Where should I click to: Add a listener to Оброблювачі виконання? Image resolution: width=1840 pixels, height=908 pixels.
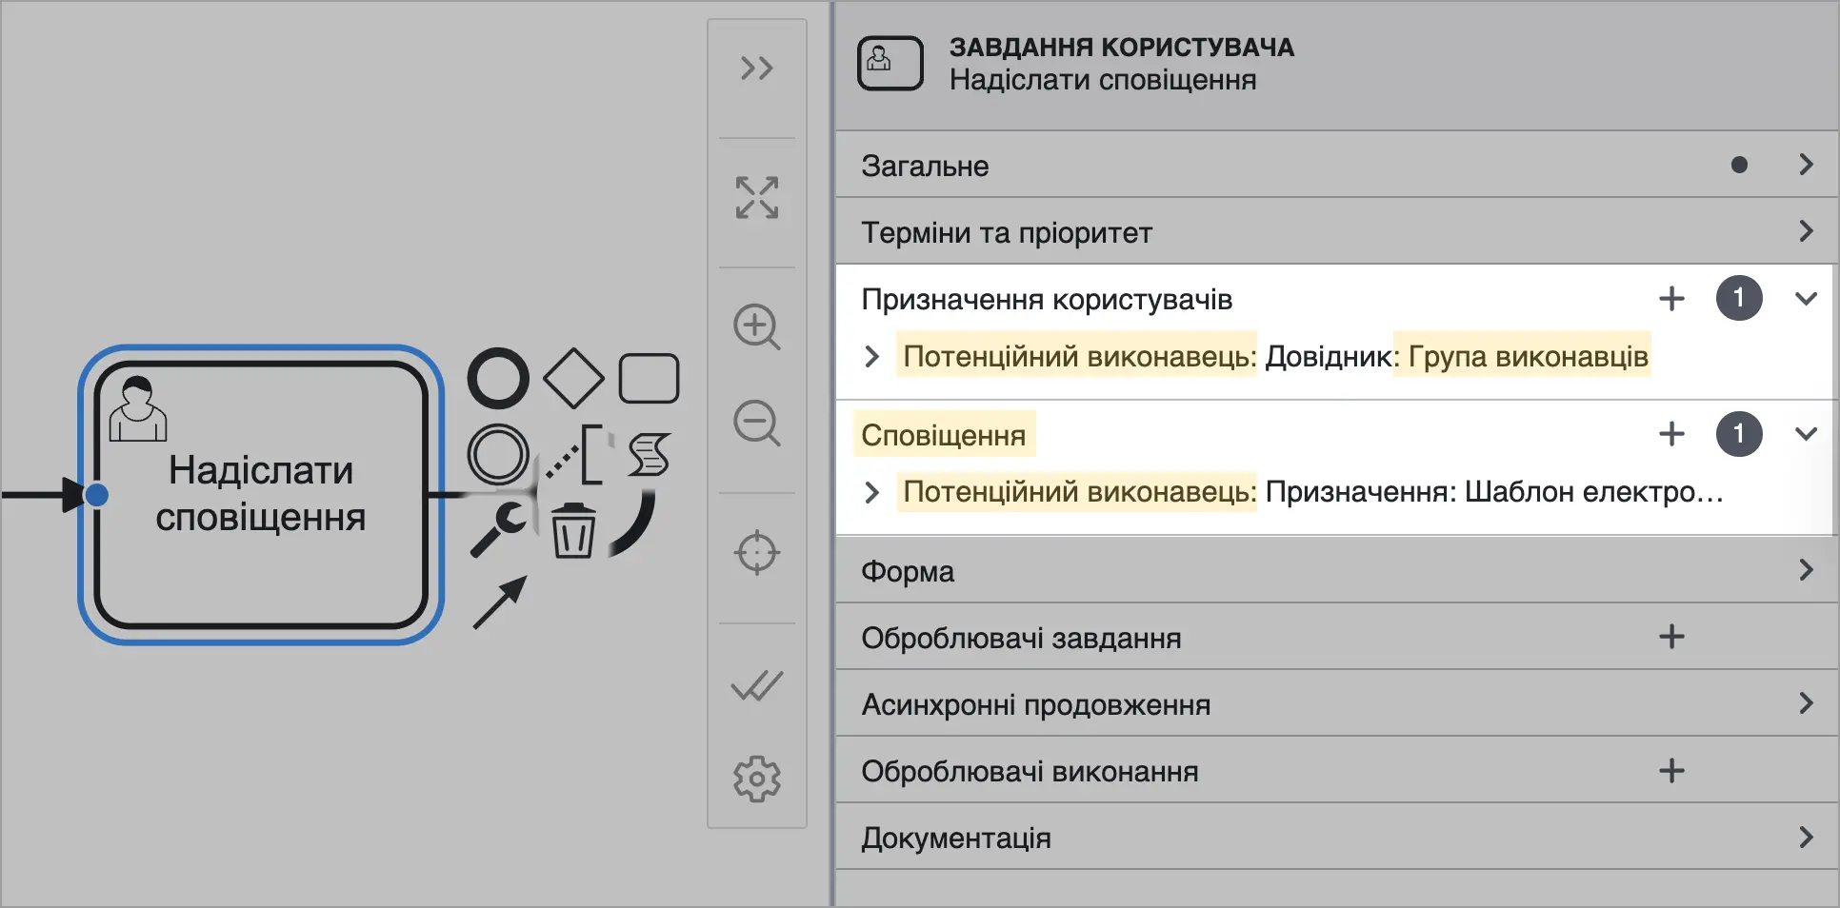(x=1672, y=771)
